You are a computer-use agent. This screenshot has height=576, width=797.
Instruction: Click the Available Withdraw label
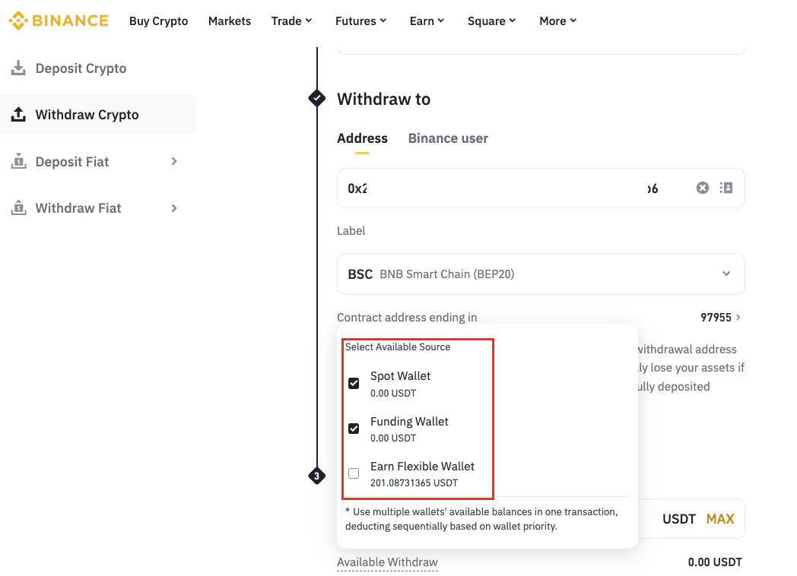(x=387, y=562)
